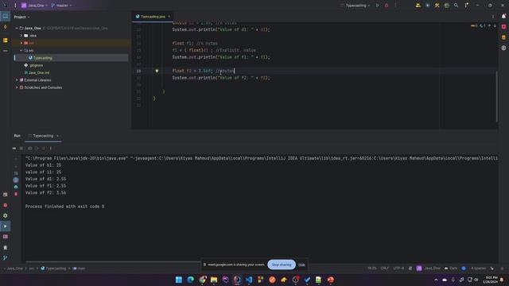
Task: Open the Database tool window icon
Action: [503, 37]
